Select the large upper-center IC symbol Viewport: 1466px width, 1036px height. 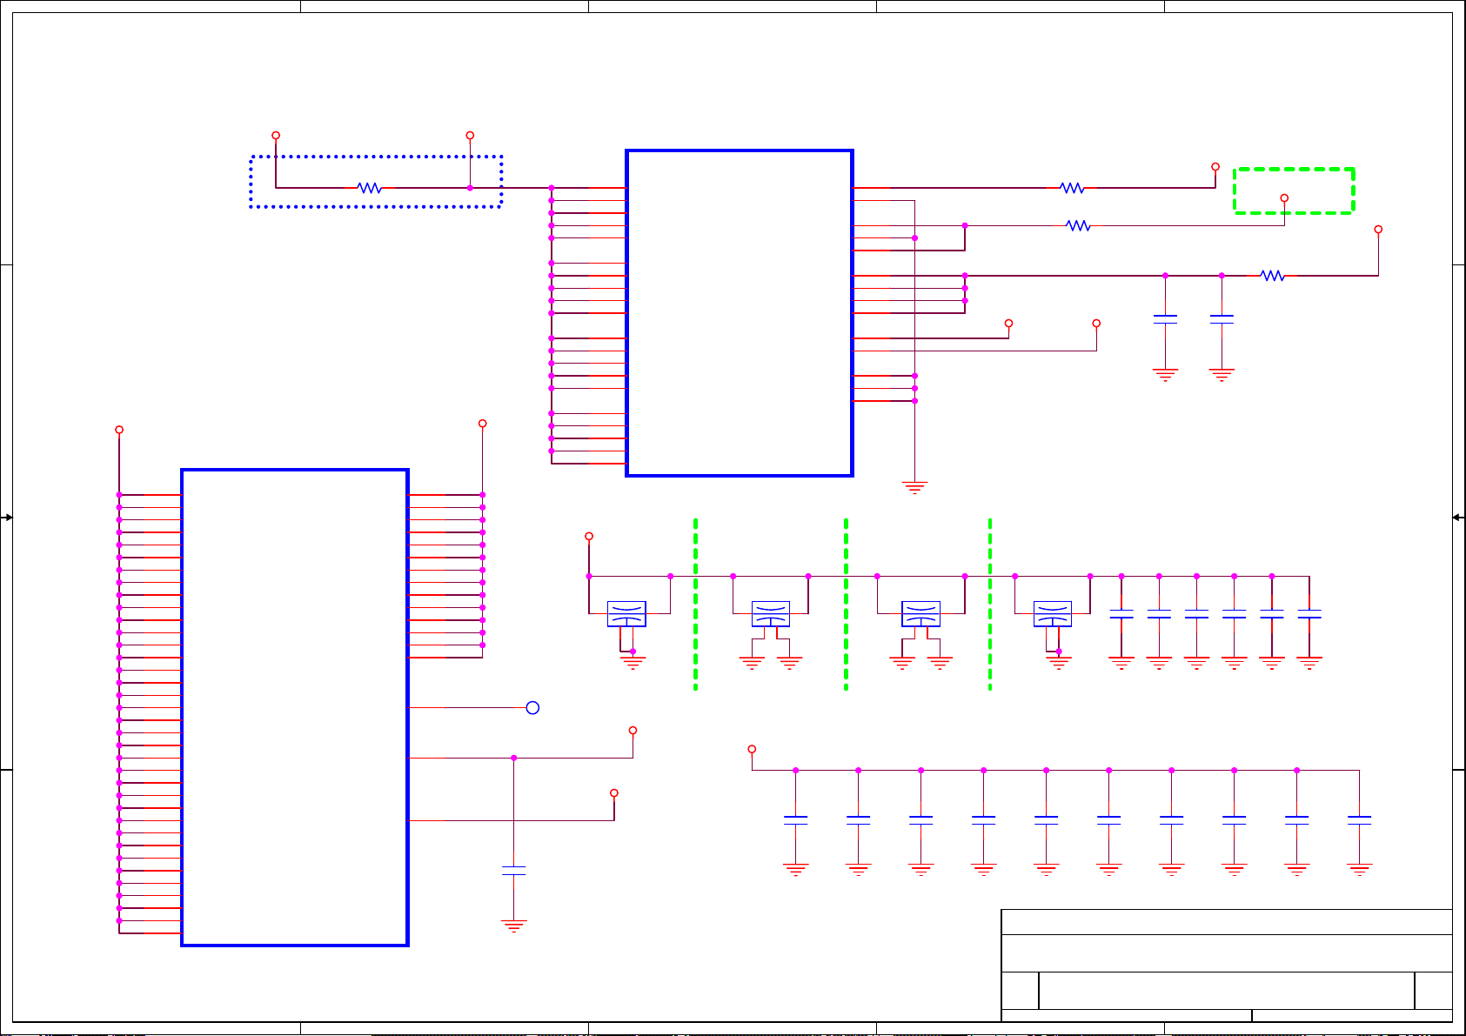[x=740, y=313]
